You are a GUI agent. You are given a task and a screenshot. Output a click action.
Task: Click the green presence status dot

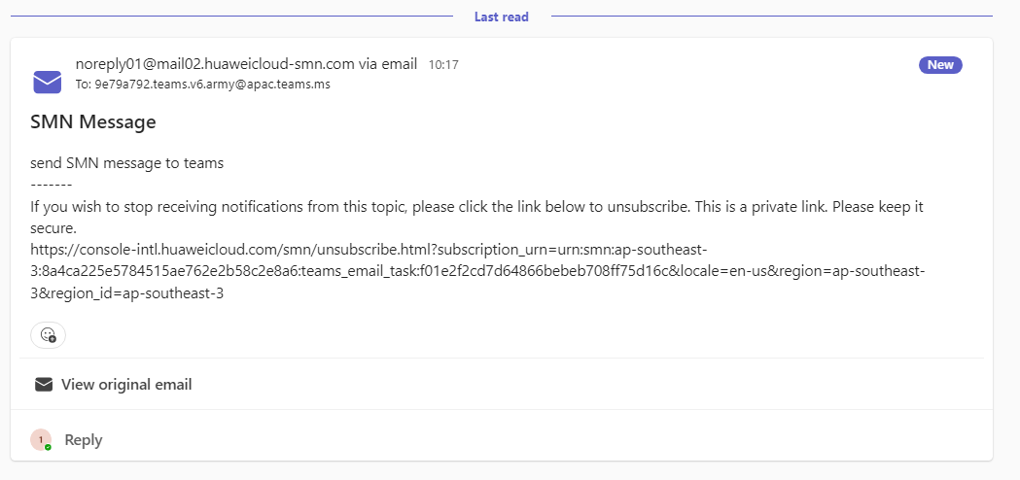tap(49, 448)
